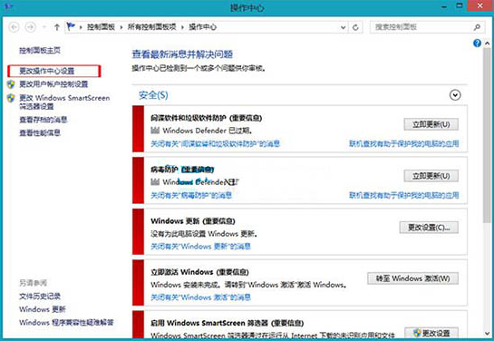Screen dimensions: 494x341
Task: Refresh the Action Center page
Action: pos(355,27)
